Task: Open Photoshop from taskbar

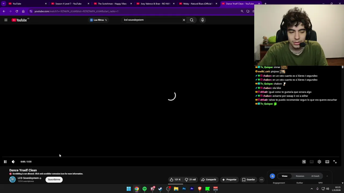Action: [184, 189]
